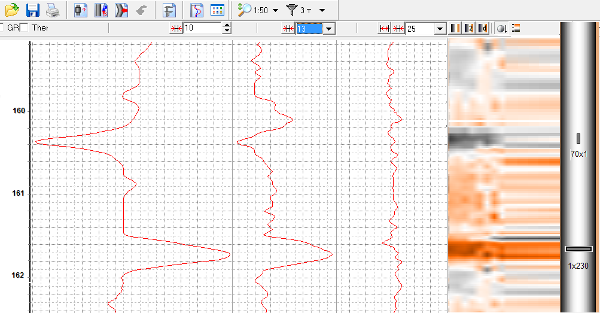600x313 pixels.
Task: Open the color legend list icon
Action: (x=516, y=28)
